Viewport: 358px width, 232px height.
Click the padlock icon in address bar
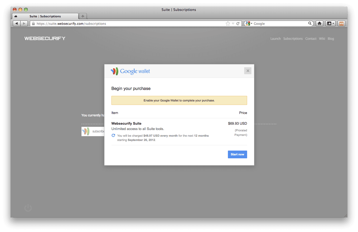pos(33,23)
